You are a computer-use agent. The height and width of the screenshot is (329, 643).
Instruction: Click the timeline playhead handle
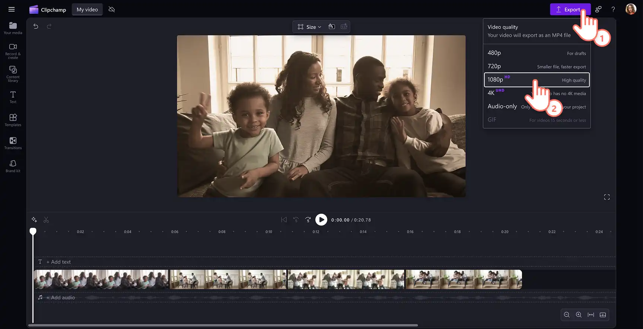[33, 231]
